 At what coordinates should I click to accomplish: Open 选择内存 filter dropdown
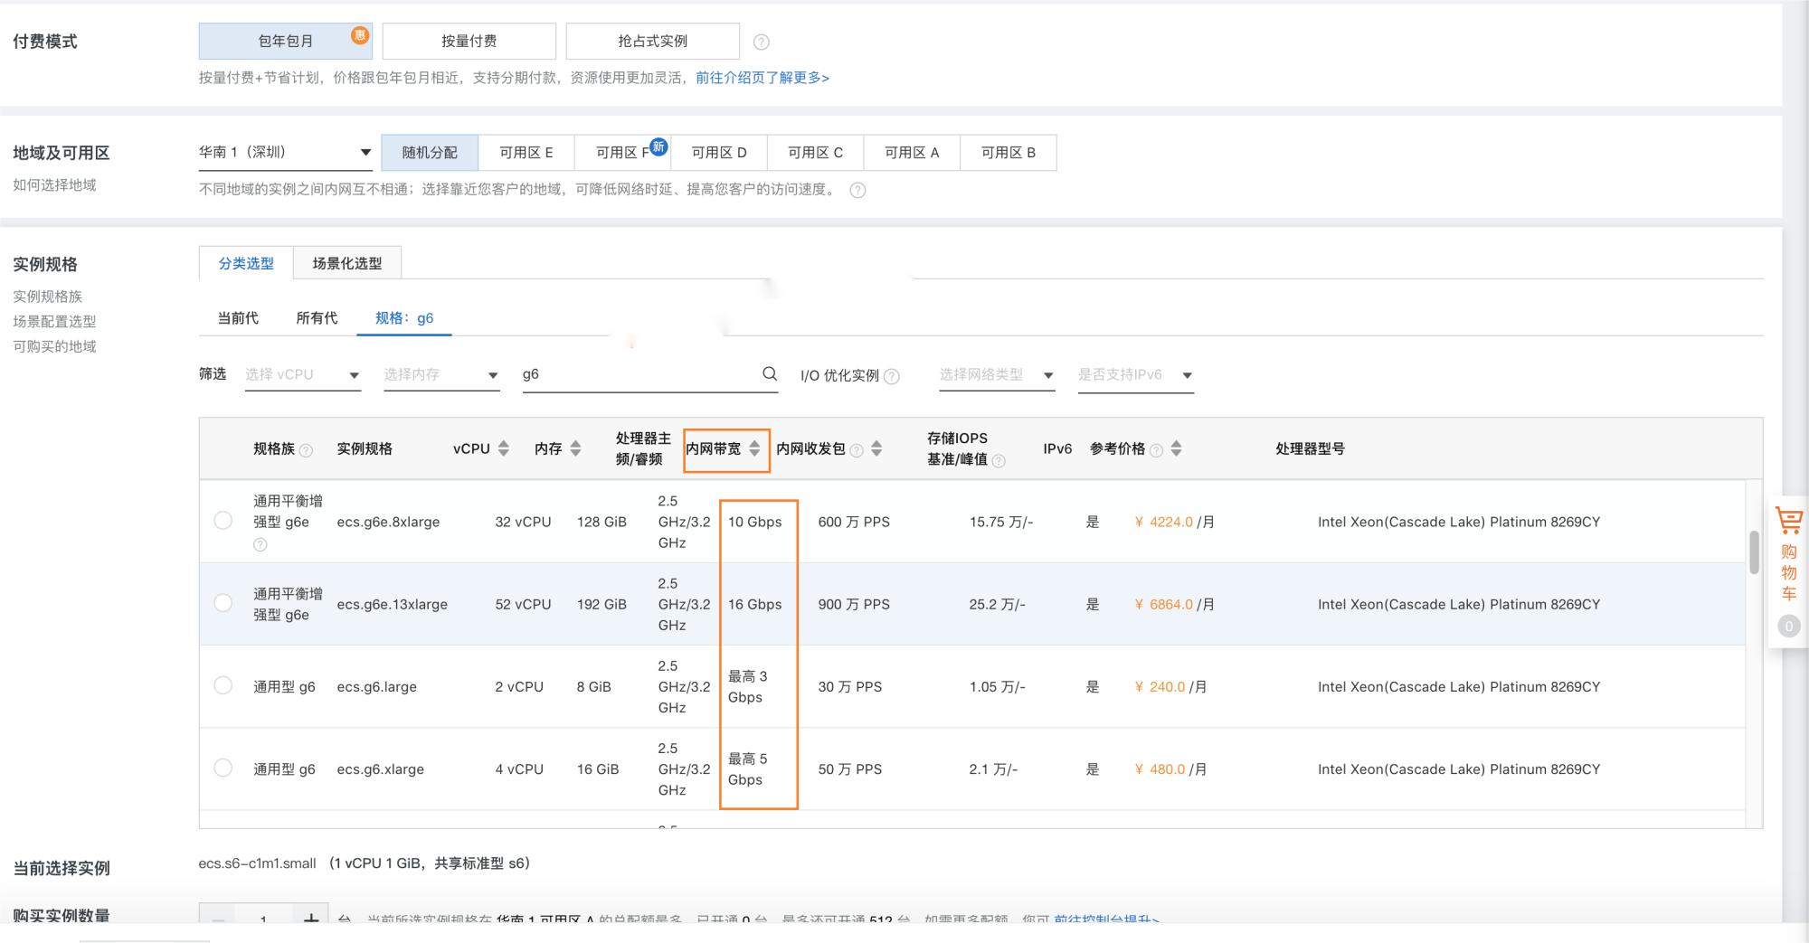(441, 374)
